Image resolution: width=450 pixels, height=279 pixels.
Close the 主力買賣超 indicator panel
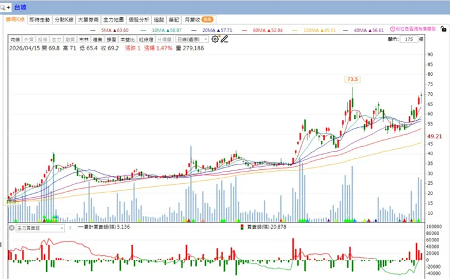point(12,228)
